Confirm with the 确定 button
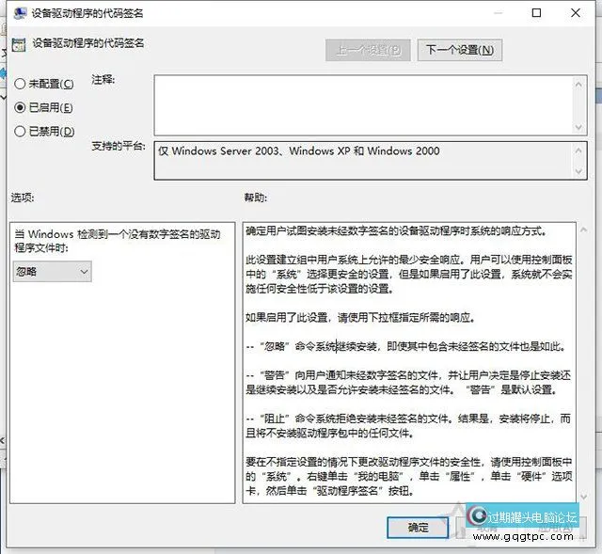Viewport: 602px width, 554px height. pos(418,527)
